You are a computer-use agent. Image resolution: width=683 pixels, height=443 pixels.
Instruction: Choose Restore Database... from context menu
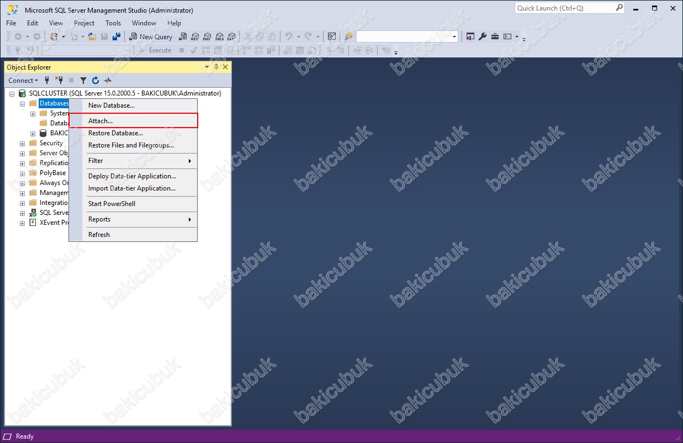click(133, 133)
